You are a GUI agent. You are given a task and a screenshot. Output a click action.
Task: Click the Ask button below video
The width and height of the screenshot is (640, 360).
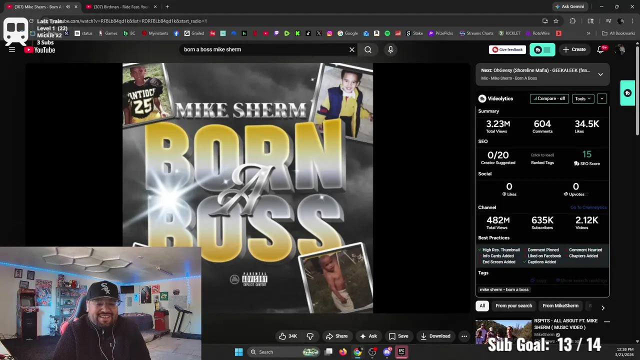point(368,336)
